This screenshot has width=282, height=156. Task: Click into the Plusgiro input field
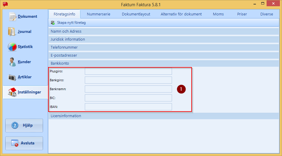[128, 71]
